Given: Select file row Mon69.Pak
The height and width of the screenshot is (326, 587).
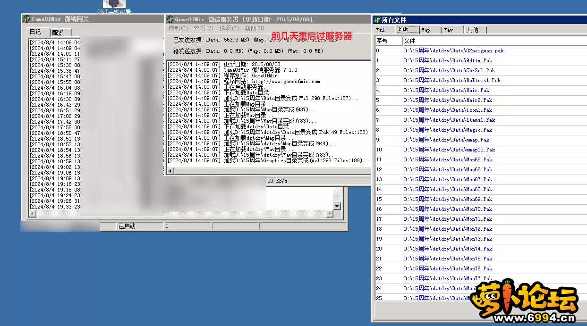Looking at the screenshot, I should (481, 199).
